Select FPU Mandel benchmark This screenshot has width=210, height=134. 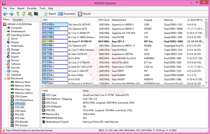pyautogui.click(x=21, y=122)
